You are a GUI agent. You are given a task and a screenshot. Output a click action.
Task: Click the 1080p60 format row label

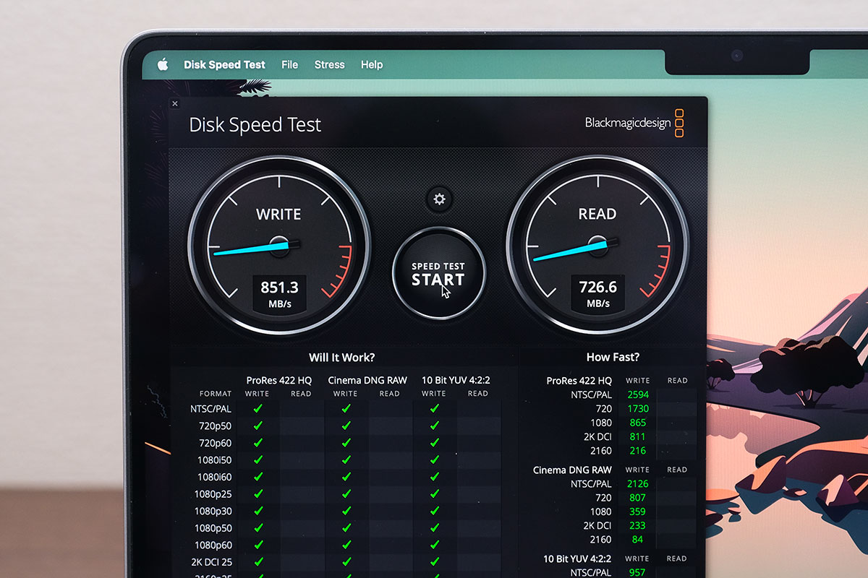point(213,545)
